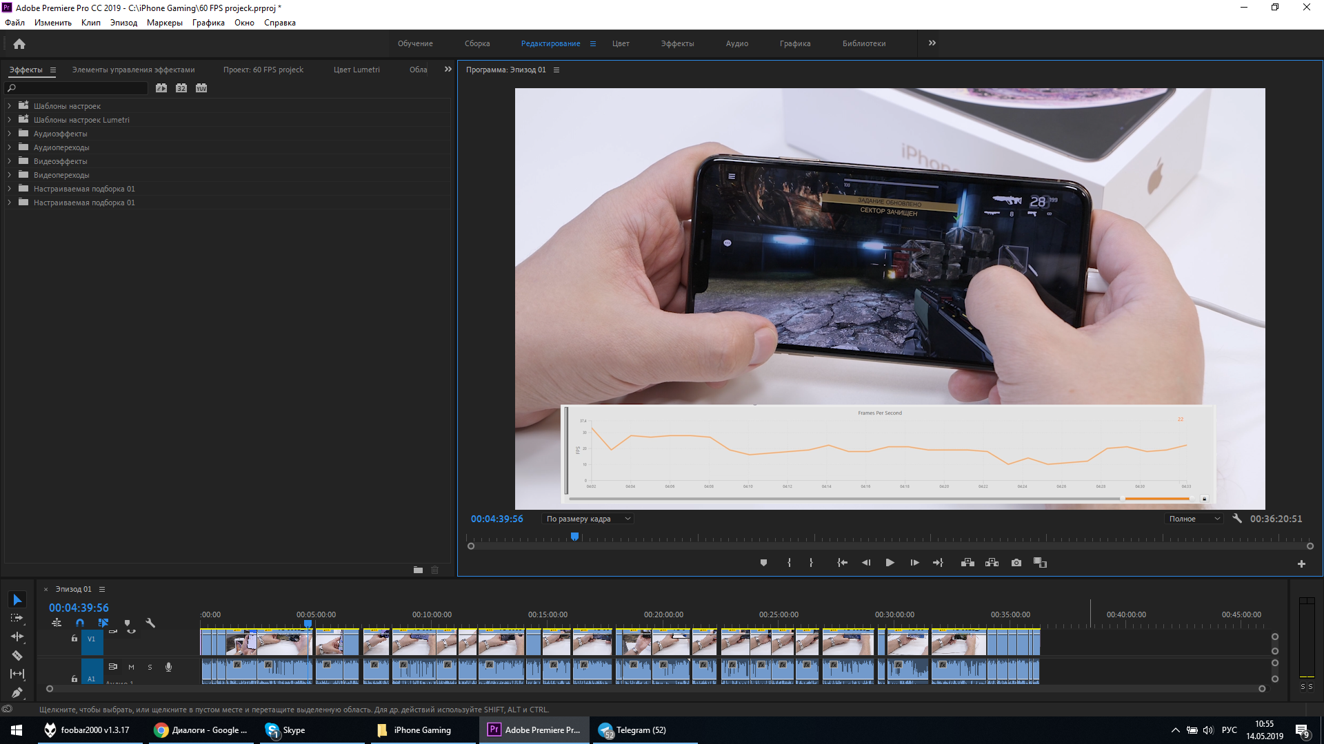
Task: Click the Home icon
Action: click(19, 43)
